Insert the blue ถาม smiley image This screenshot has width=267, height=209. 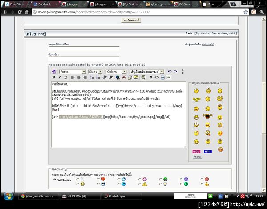208,152
